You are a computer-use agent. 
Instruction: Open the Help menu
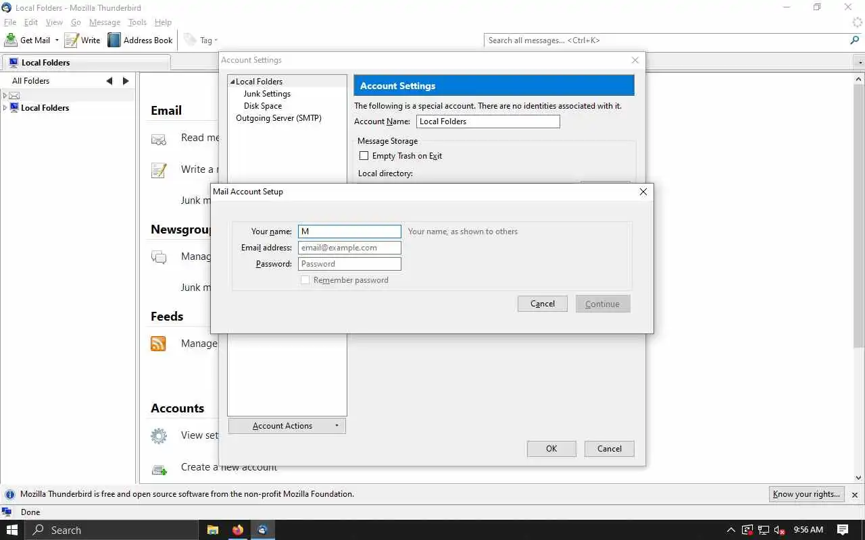pyautogui.click(x=163, y=22)
